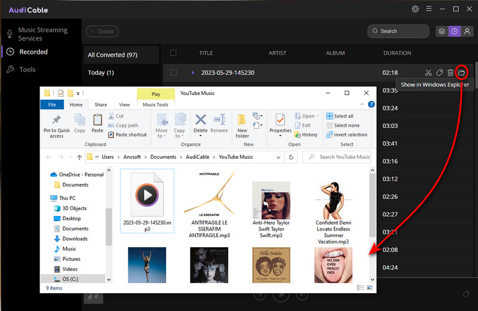The height and width of the screenshot is (311, 478).
Task: Click Invert selection in Explorer ribbon
Action: pos(347,134)
